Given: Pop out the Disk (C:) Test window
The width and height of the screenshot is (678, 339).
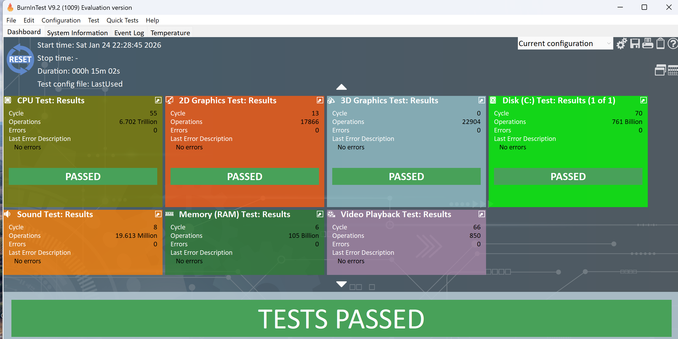Looking at the screenshot, I should 643,100.
